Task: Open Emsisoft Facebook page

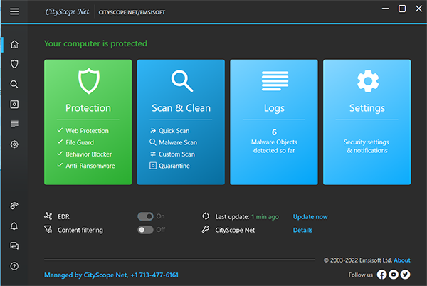Action: (x=381, y=275)
